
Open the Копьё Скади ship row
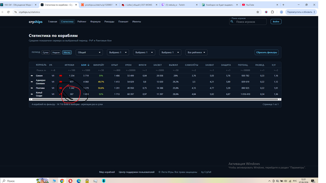(155, 94)
